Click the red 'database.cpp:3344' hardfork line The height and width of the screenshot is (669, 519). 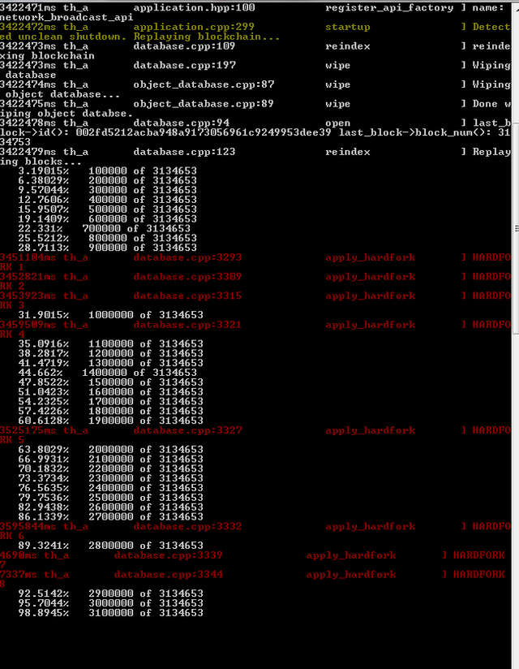252,575
